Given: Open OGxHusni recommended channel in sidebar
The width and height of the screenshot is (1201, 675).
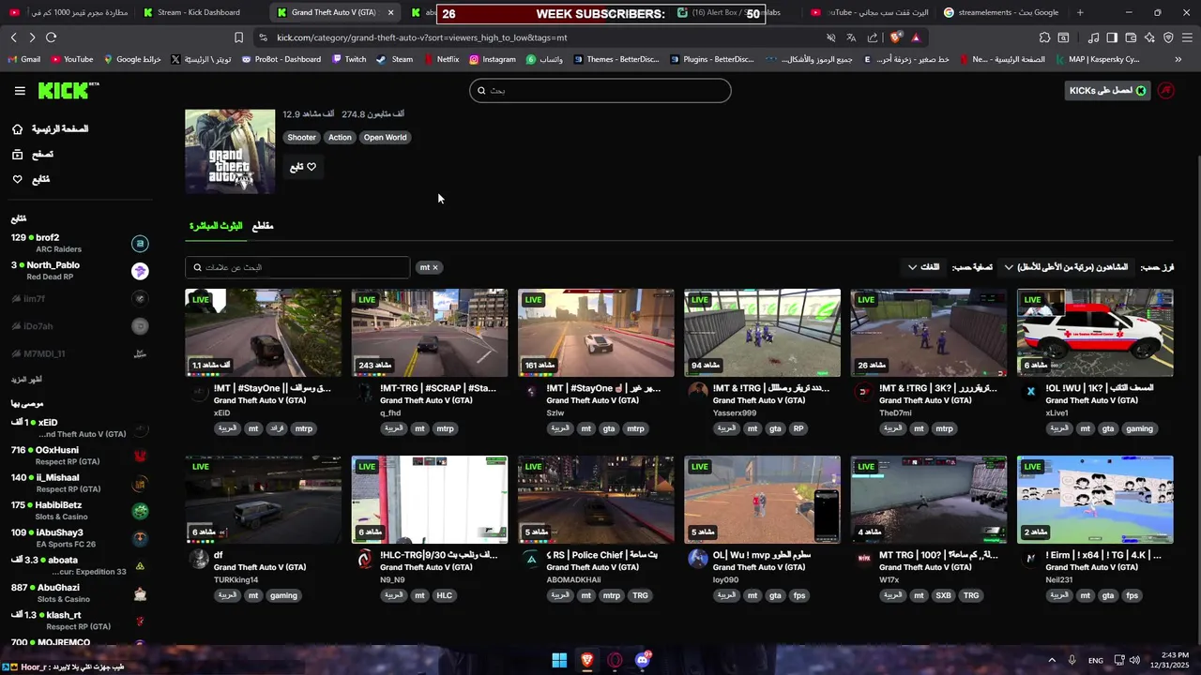Looking at the screenshot, I should pos(80,456).
